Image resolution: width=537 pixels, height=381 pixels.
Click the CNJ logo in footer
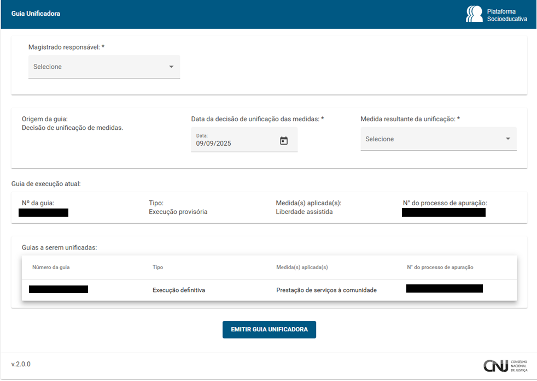505,366
